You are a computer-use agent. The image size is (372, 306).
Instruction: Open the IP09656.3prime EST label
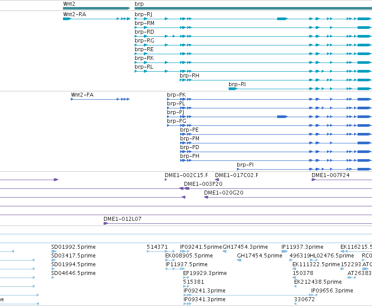[332, 291]
